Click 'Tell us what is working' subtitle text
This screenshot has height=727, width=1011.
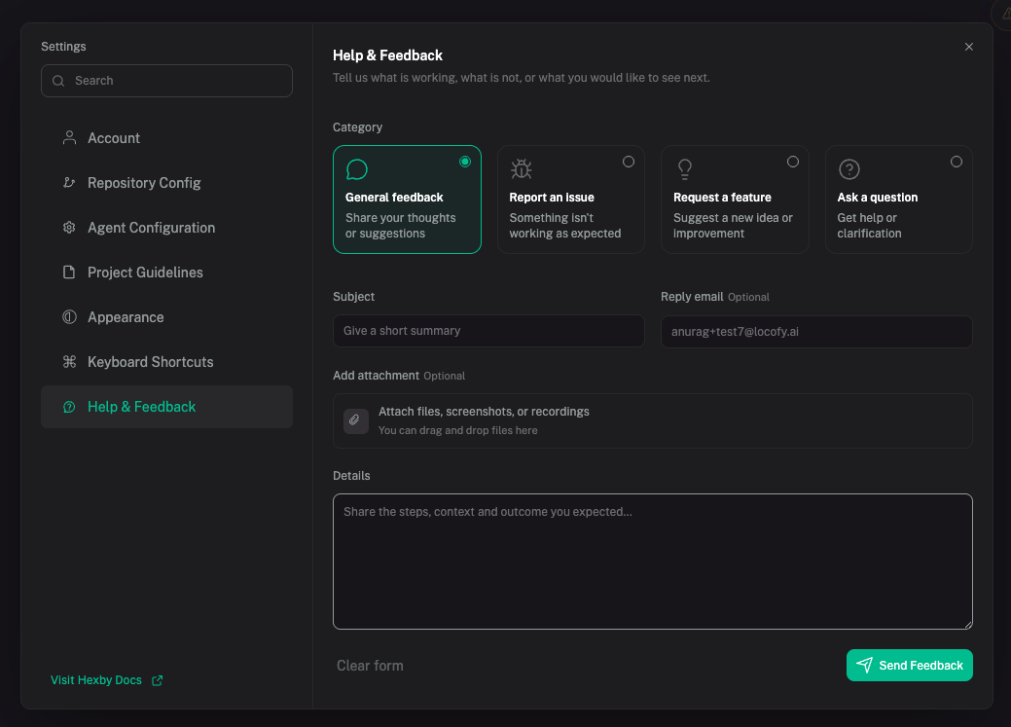tap(521, 78)
